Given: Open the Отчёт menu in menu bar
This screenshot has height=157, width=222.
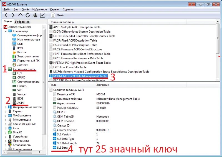Looking at the screenshot, I should pyautogui.click(x=25, y=9).
